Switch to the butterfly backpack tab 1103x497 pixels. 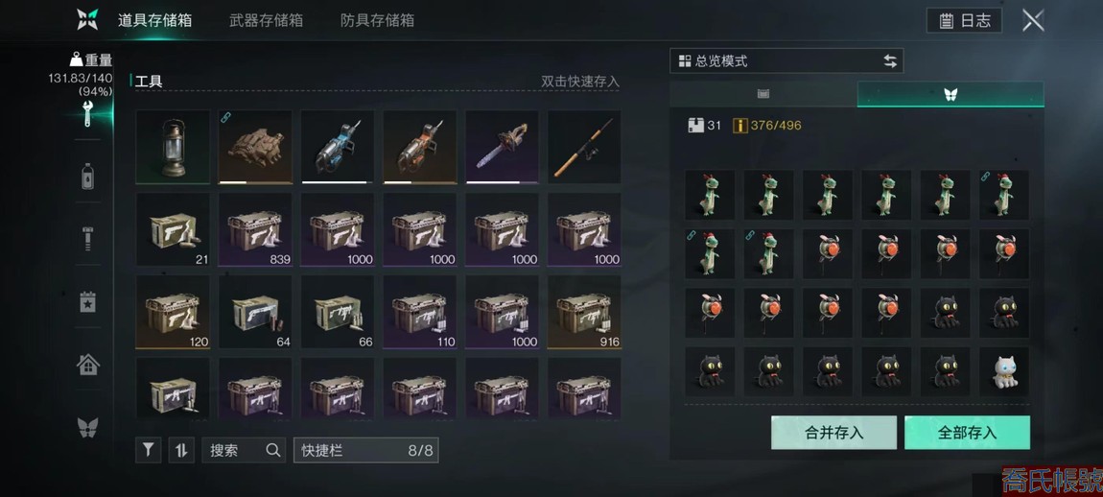950,94
